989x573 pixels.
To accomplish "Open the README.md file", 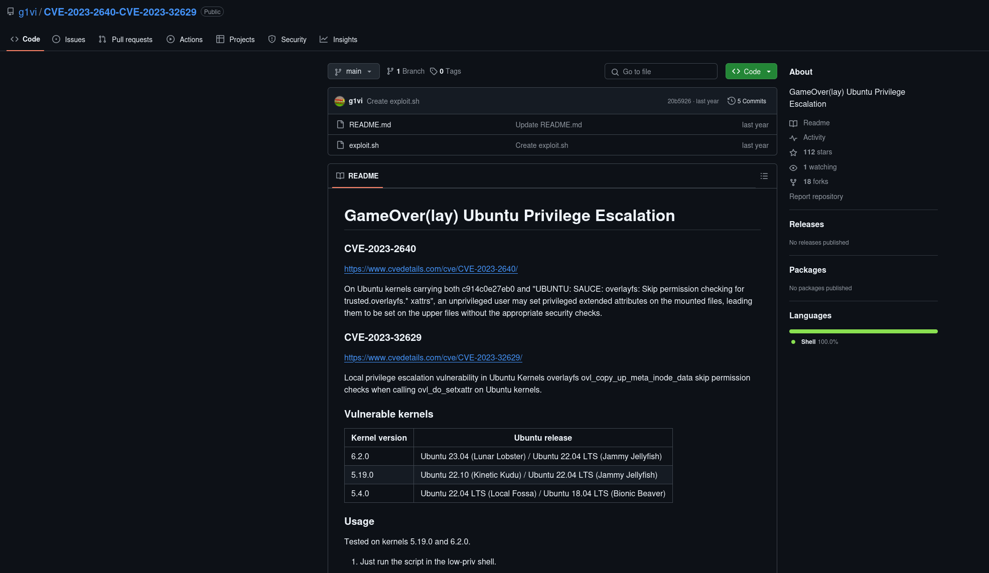I will (370, 125).
